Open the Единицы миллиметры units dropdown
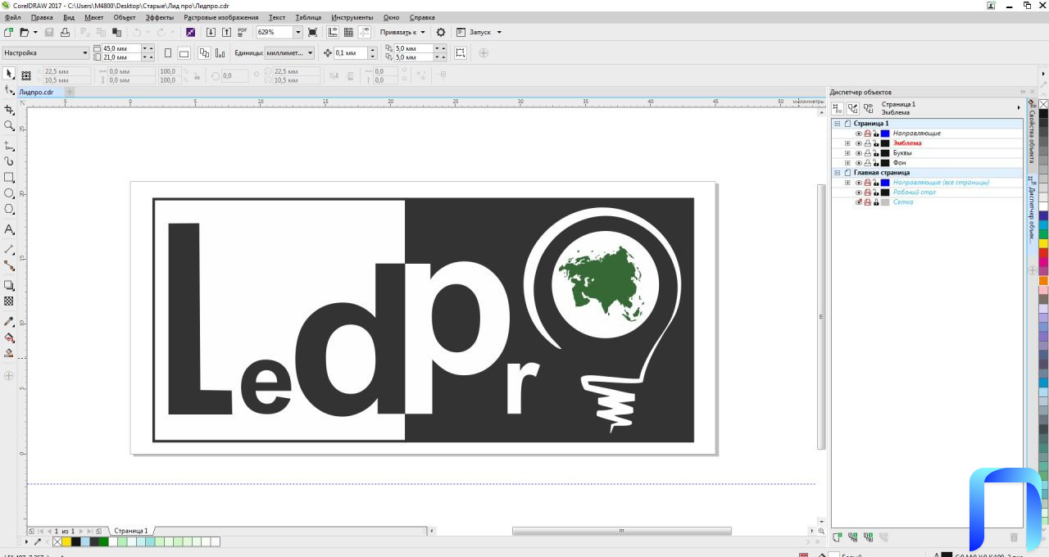 coord(289,52)
